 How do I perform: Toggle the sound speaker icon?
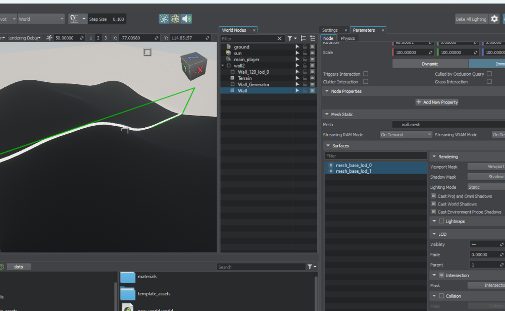(x=187, y=19)
